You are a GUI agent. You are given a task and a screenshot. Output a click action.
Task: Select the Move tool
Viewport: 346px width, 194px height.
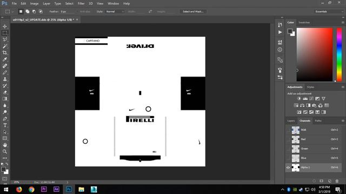coord(5,26)
